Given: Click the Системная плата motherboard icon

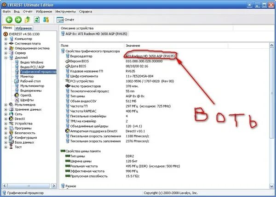Looking at the screenshot, I should click(11, 44).
